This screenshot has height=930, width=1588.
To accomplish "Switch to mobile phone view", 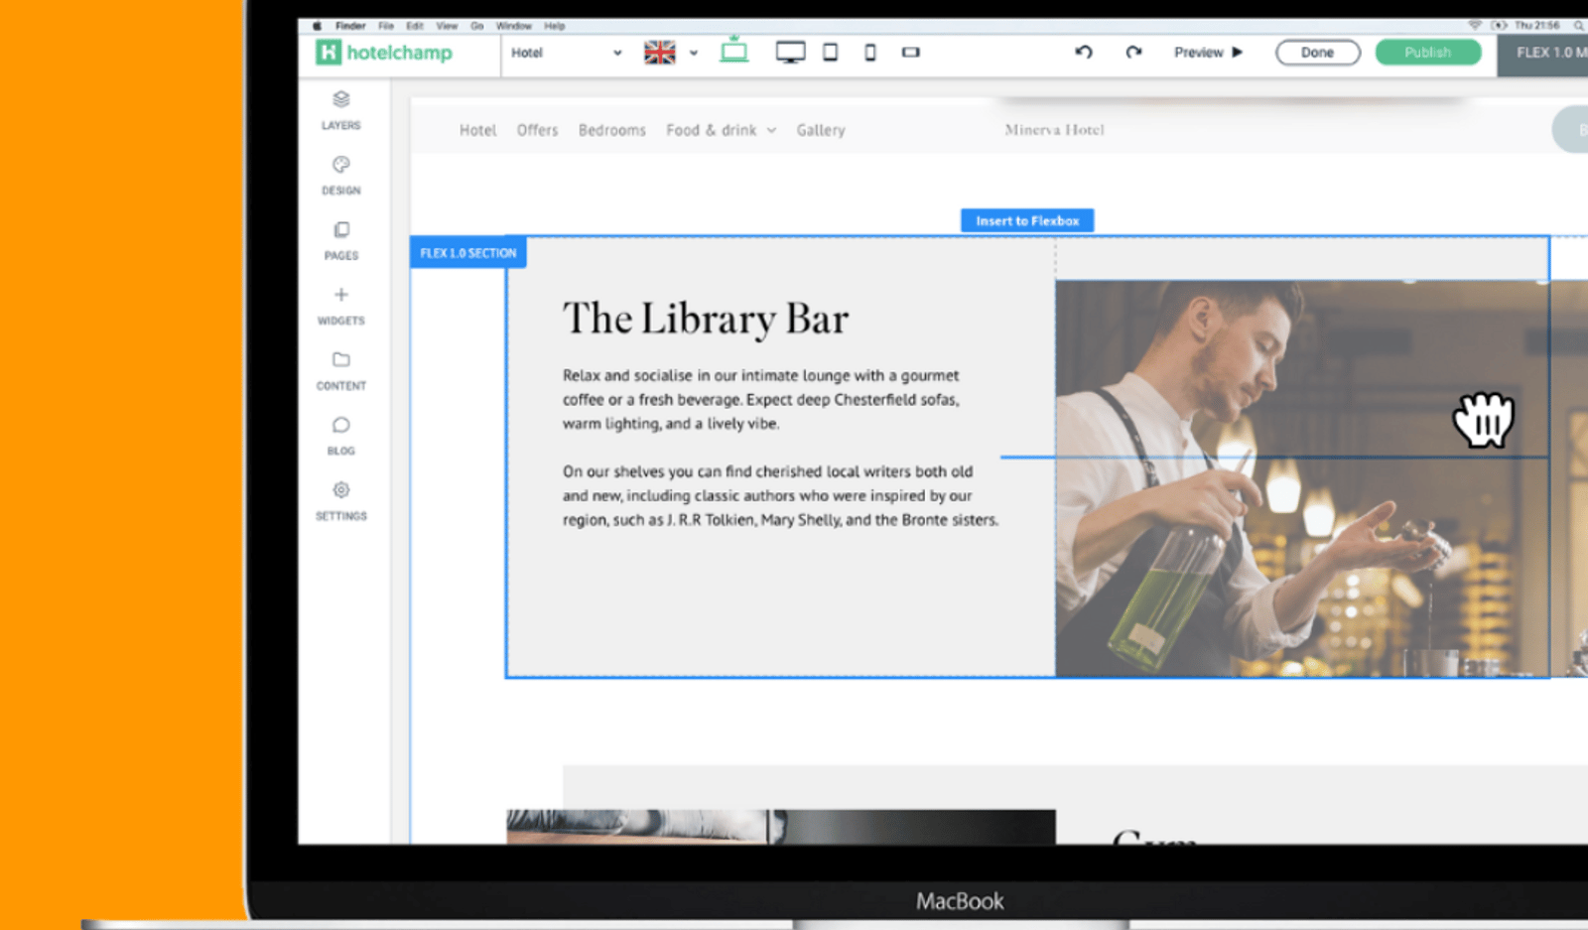I will [x=870, y=53].
